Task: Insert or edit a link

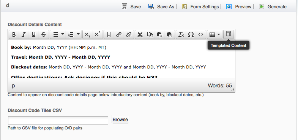Action: click(x=119, y=34)
